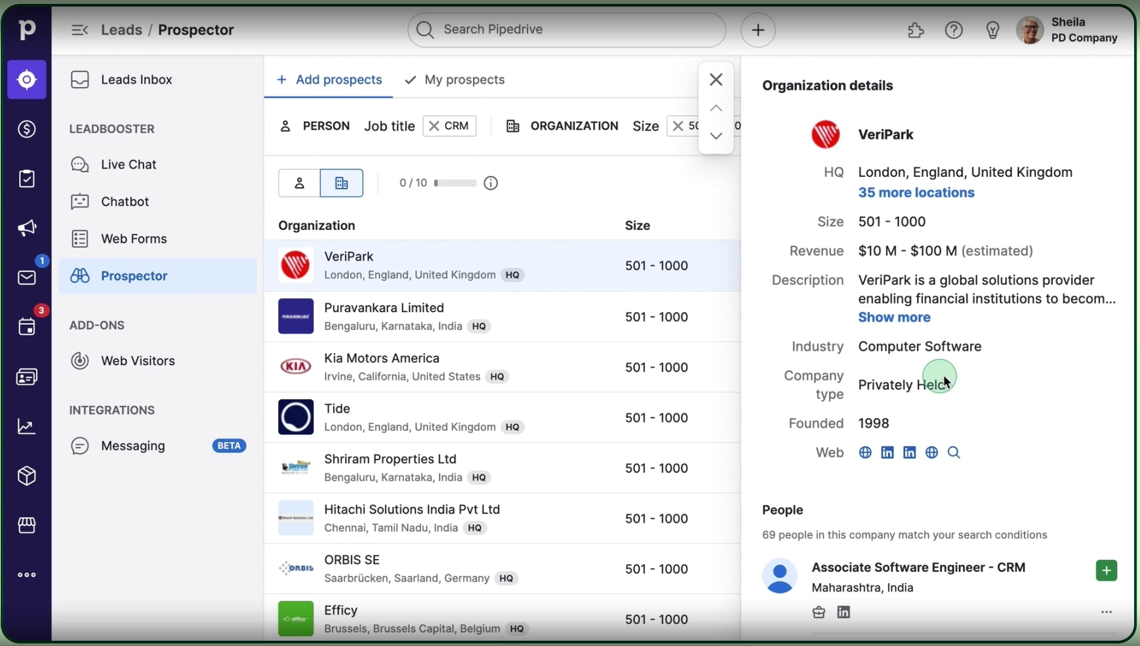Expand description with Show more
Viewport: 1140px width, 646px height.
click(x=894, y=318)
